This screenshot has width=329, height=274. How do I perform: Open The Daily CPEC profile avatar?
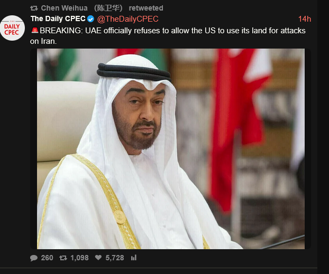click(12, 28)
